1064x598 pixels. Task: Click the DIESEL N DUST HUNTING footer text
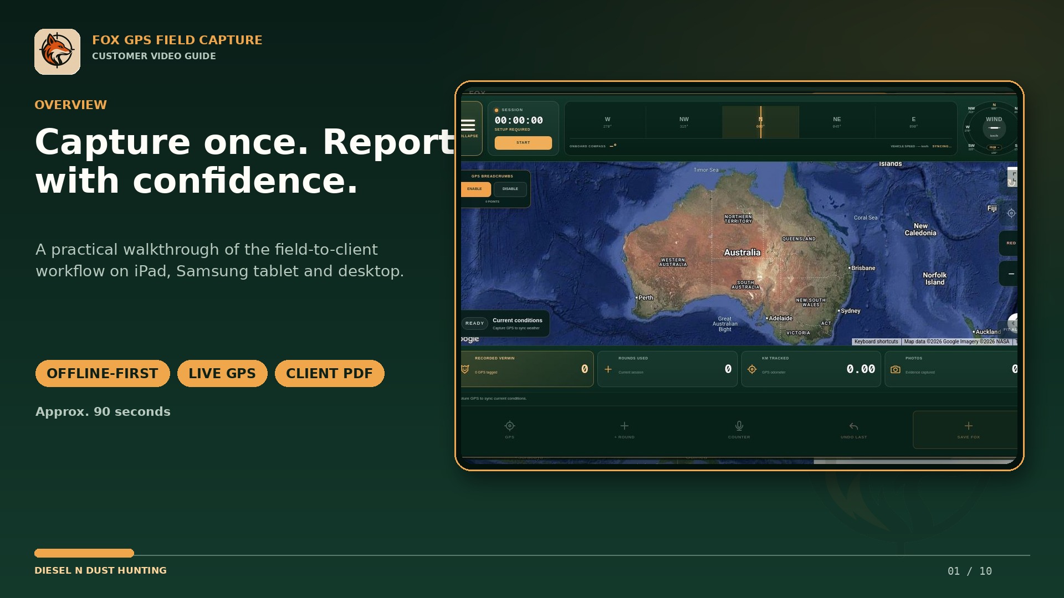coord(100,570)
